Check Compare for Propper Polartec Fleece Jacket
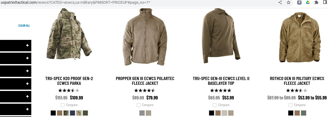 tap(139, 105)
